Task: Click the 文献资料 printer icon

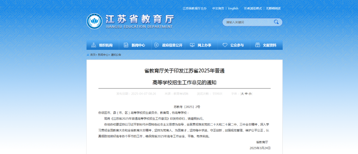Action: point(257,45)
